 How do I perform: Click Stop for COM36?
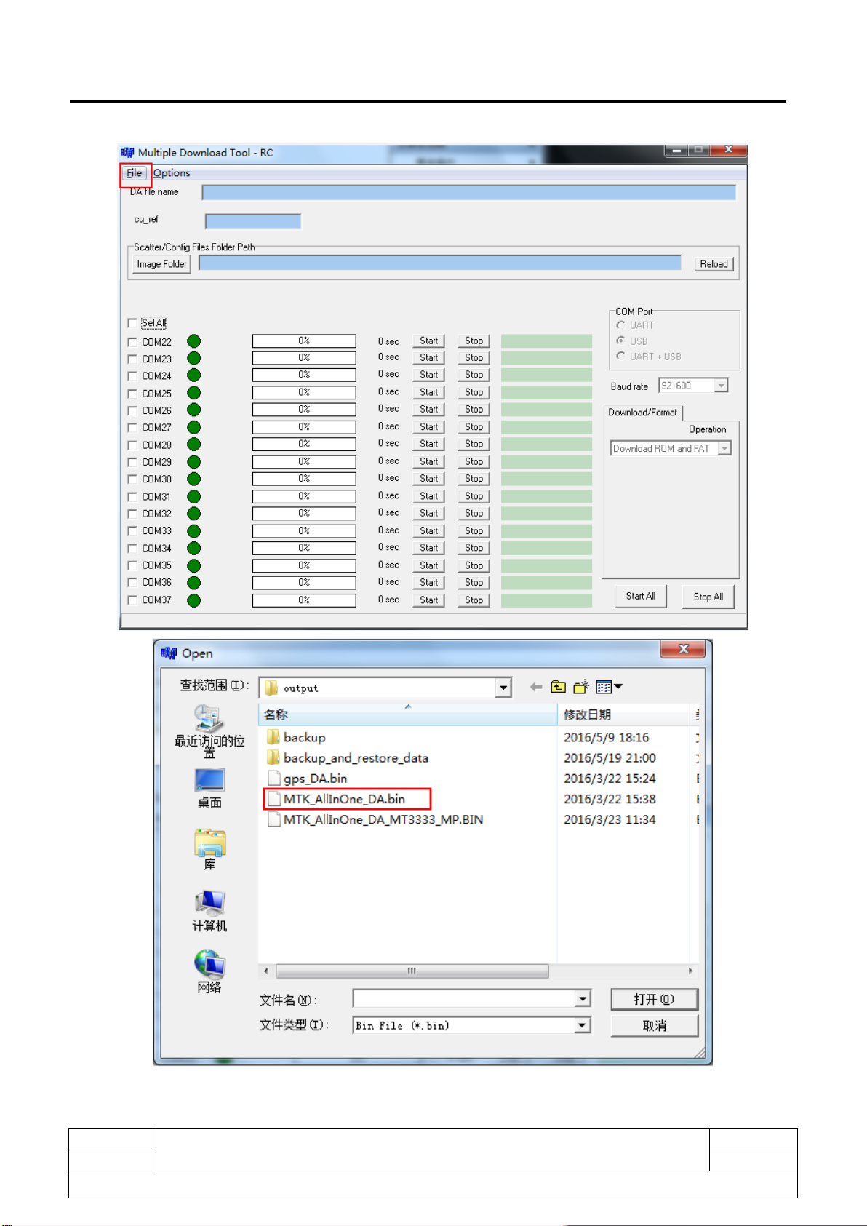[x=474, y=583]
